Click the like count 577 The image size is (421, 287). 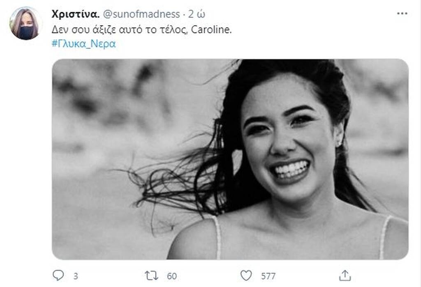coord(268,276)
